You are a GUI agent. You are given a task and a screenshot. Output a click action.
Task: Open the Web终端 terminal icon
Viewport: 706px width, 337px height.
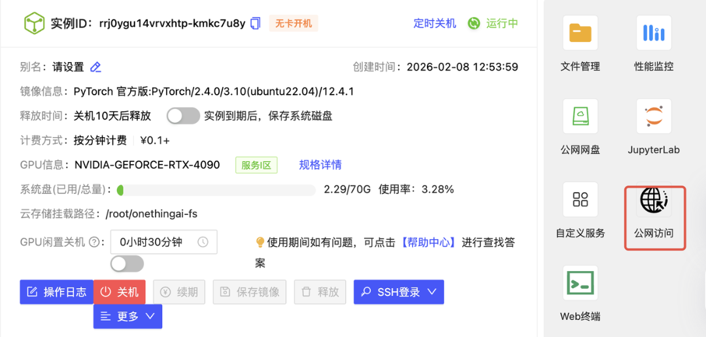coord(580,283)
